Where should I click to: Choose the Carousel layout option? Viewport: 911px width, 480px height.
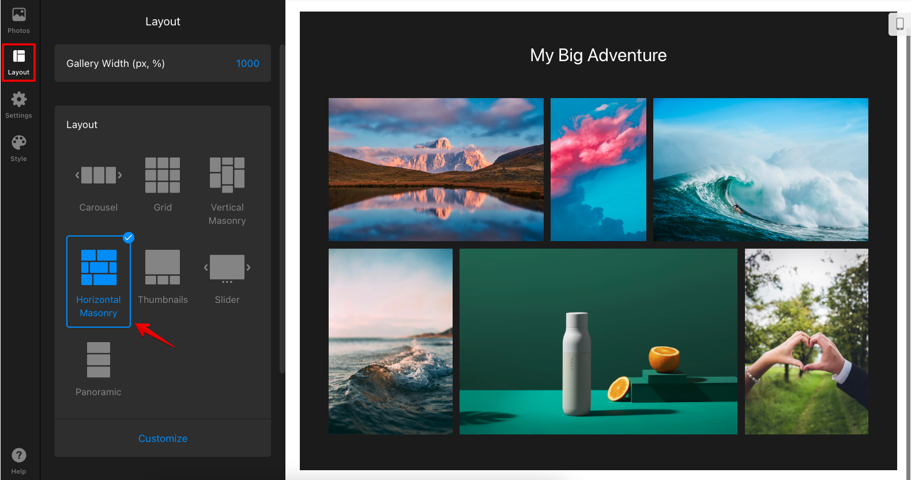[99, 185]
